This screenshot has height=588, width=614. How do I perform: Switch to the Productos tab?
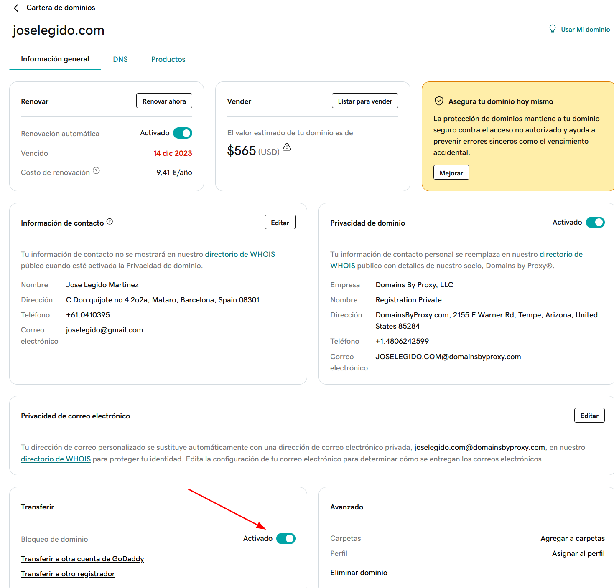(168, 59)
